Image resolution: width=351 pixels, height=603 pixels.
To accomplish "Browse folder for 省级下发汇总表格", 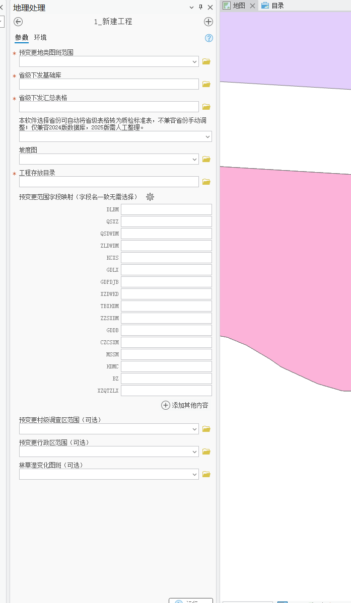I will [206, 107].
